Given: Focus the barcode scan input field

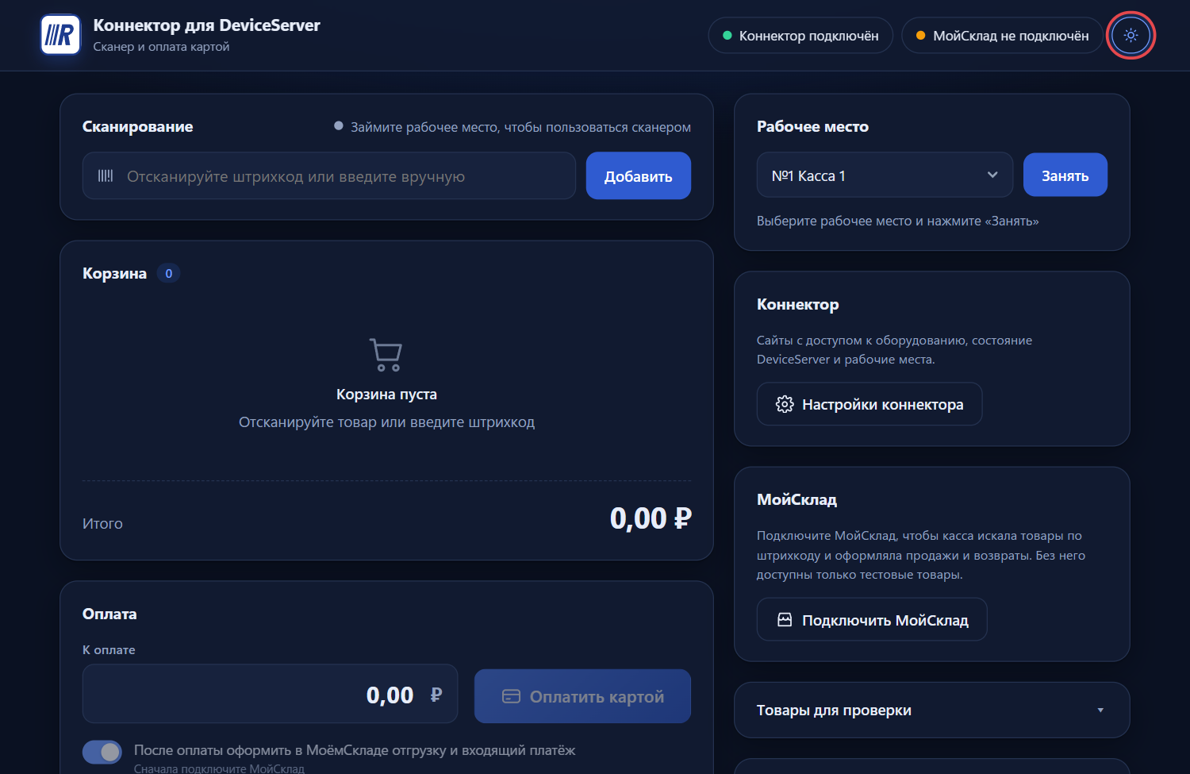Looking at the screenshot, I should 329,176.
